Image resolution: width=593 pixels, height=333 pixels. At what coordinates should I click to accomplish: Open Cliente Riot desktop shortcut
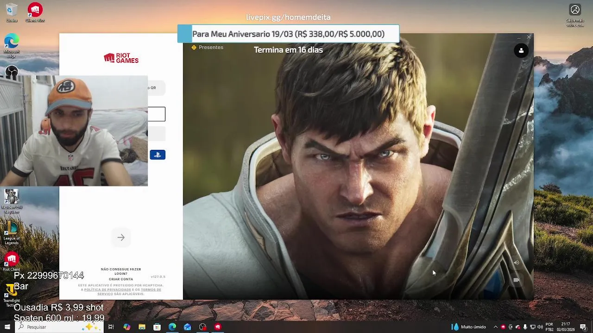[35, 13]
